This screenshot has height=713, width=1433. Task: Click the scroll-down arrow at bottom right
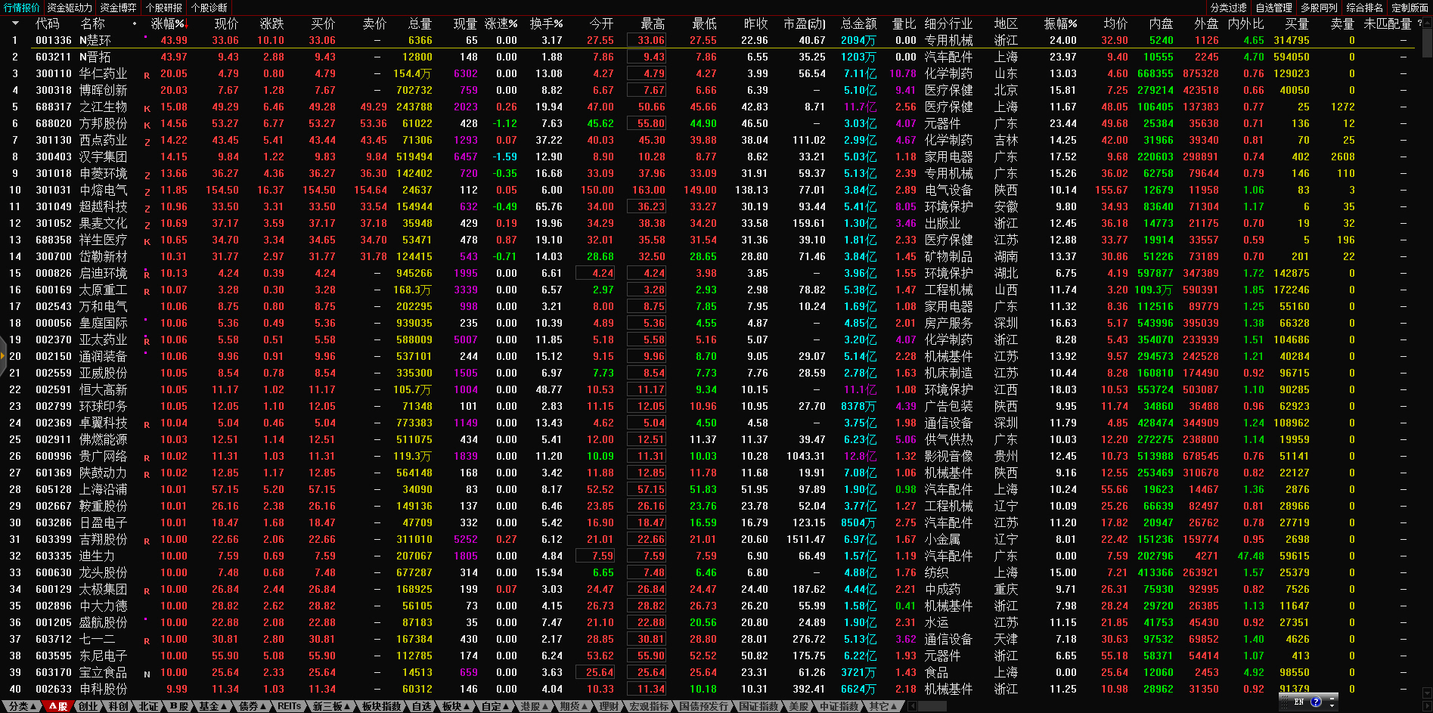pos(1426,694)
